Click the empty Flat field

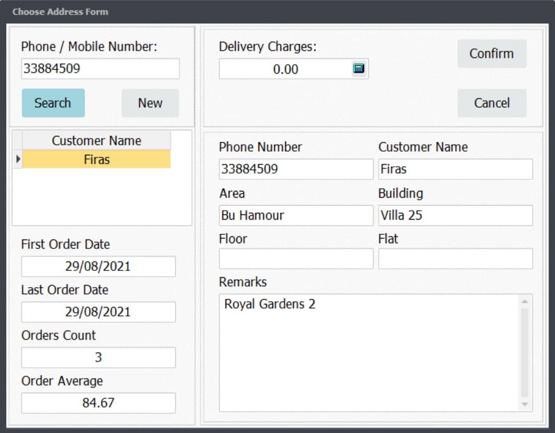455,259
